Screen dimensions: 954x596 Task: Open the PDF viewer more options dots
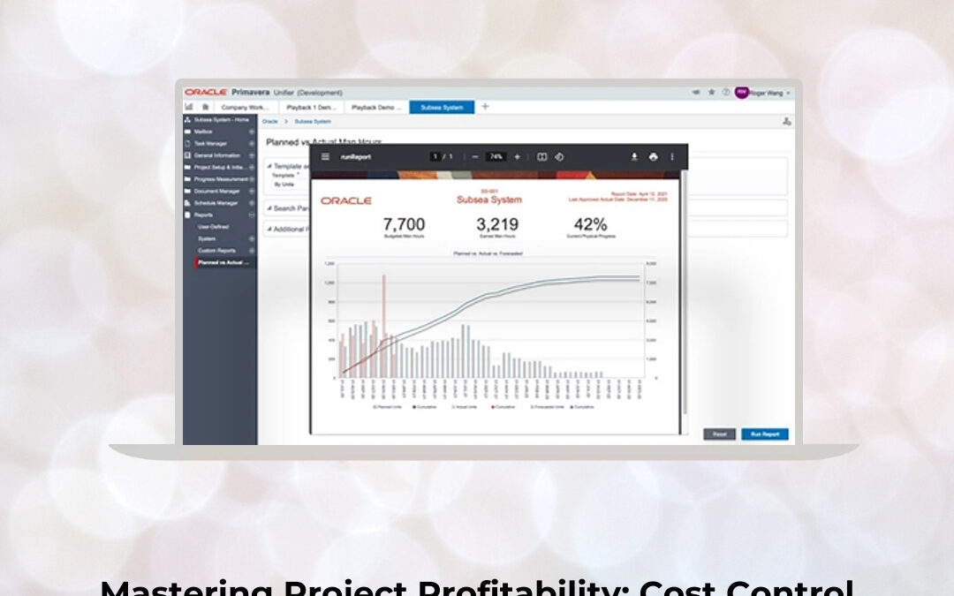click(x=673, y=157)
